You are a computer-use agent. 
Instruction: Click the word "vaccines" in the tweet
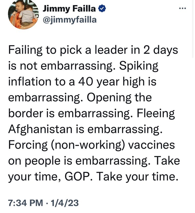click(x=151, y=145)
